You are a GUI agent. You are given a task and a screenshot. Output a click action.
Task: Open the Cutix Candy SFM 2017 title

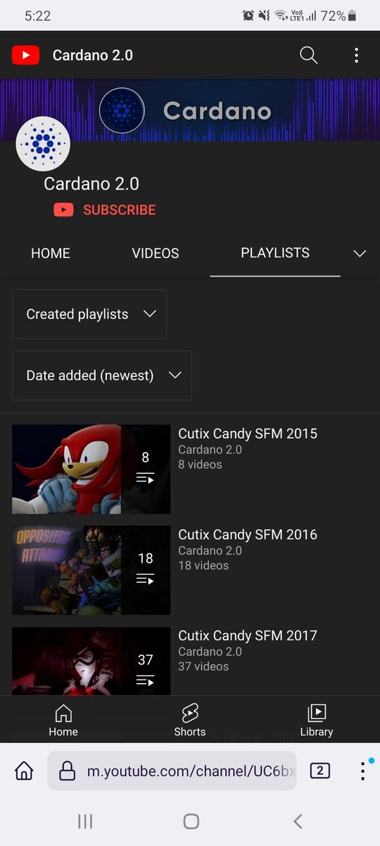248,635
